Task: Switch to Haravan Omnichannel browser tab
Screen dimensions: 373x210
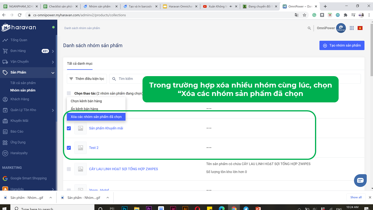Action: (x=180, y=6)
